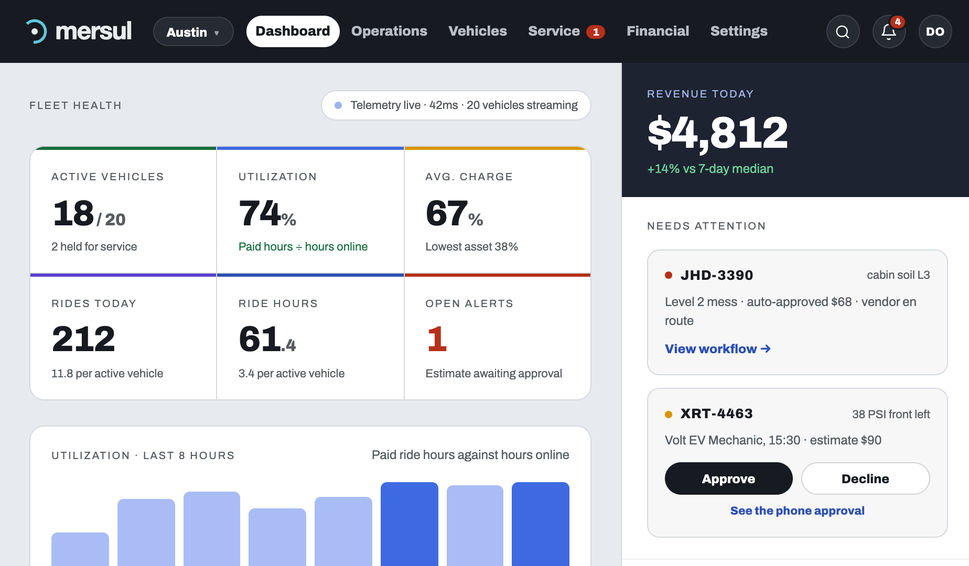Open the Austin city dropdown
The image size is (969, 566).
pyautogui.click(x=193, y=31)
